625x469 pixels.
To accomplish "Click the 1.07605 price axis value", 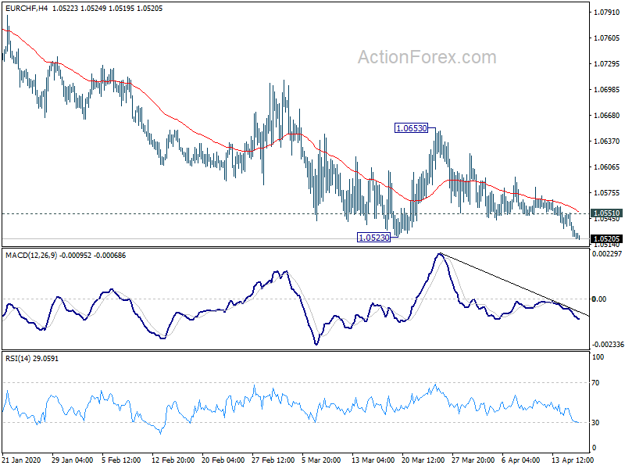I will (x=607, y=38).
